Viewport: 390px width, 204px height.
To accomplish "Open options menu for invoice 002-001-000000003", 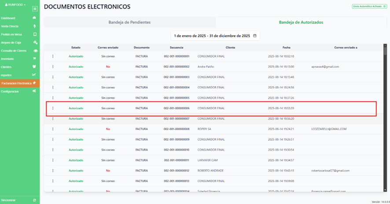I will (x=53, y=77).
